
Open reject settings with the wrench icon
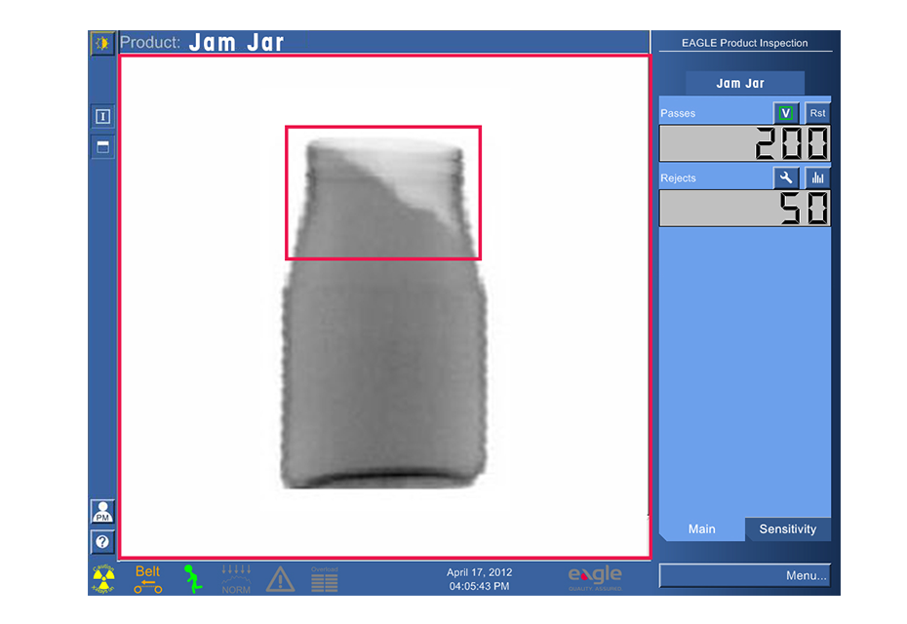[786, 177]
